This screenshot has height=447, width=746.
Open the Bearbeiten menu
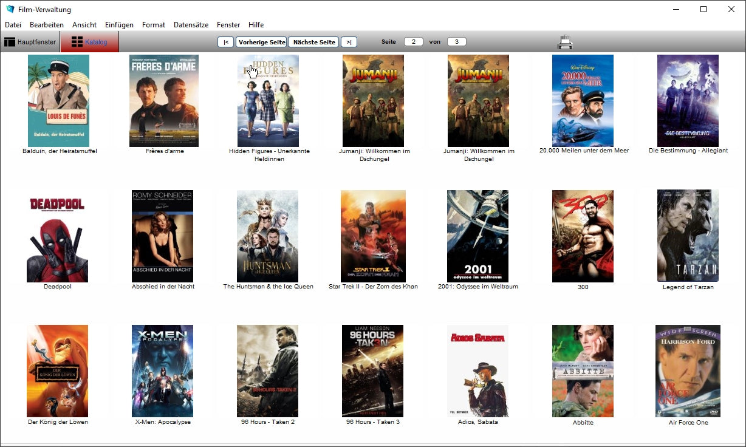[47, 25]
